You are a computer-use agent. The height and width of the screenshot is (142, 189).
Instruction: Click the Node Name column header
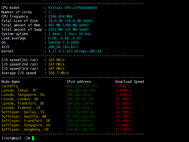tap(11, 82)
